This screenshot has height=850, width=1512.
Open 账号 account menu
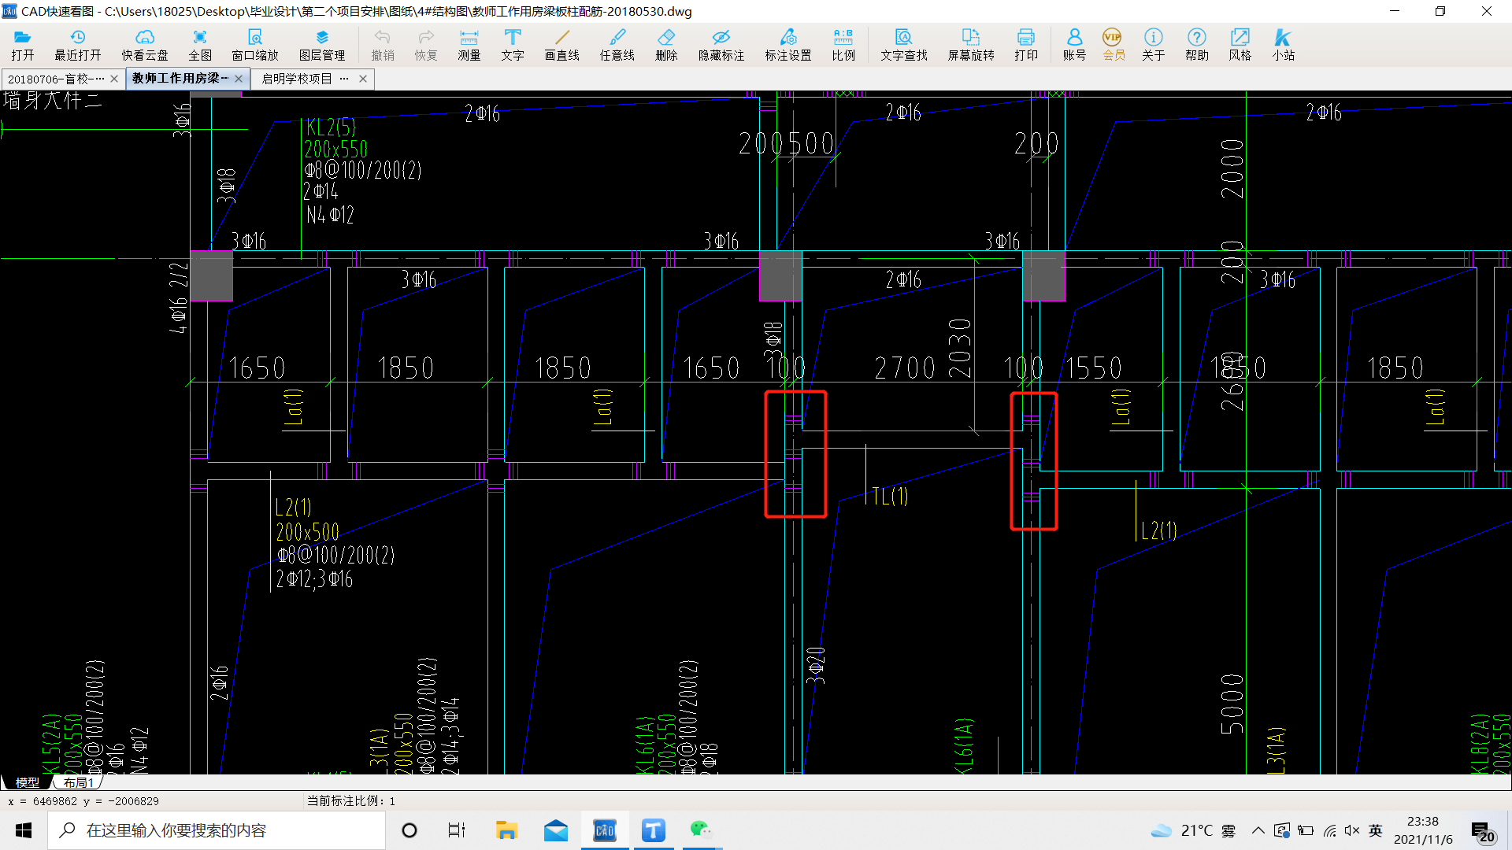coord(1074,45)
